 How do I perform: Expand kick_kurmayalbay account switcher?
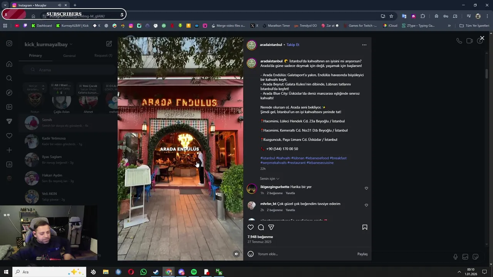tap(49, 45)
